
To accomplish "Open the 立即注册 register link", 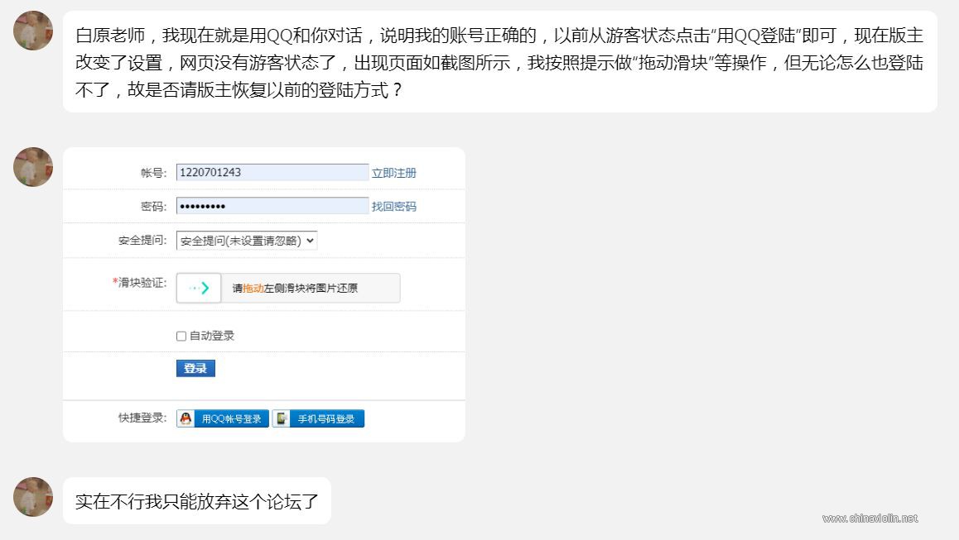I will (x=394, y=173).
